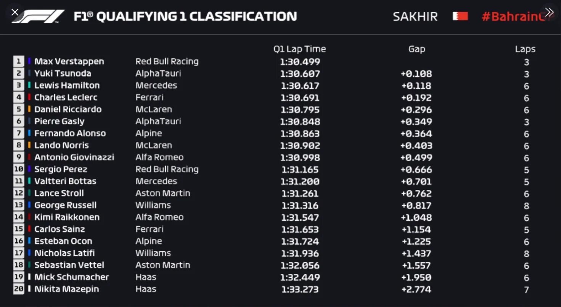The image size is (561, 307).
Task: Click position number 20 box
Action: pyautogui.click(x=19, y=289)
